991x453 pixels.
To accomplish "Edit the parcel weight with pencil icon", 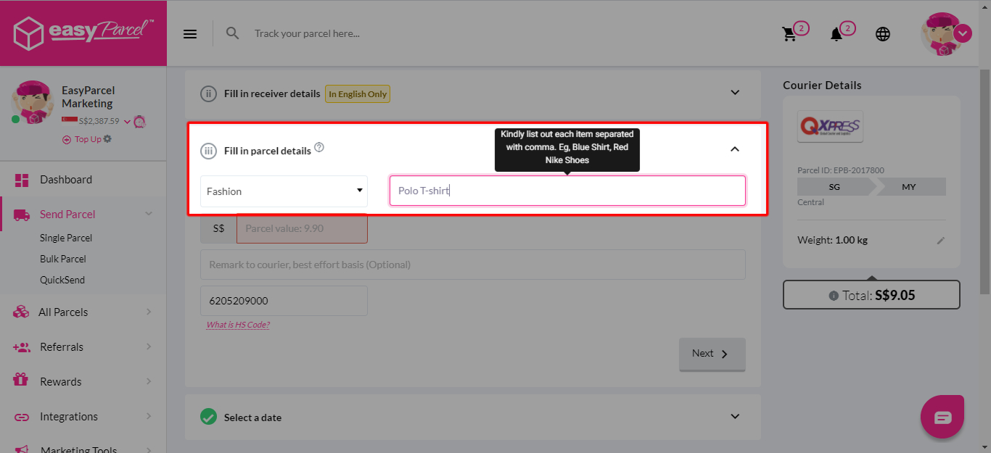I will [x=941, y=240].
